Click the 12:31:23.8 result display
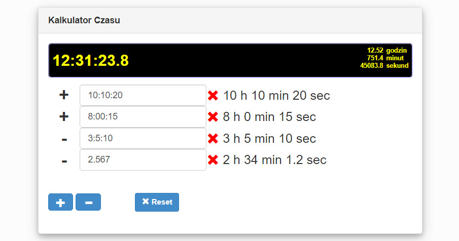Viewport: 459px width, 241px height. (91, 61)
